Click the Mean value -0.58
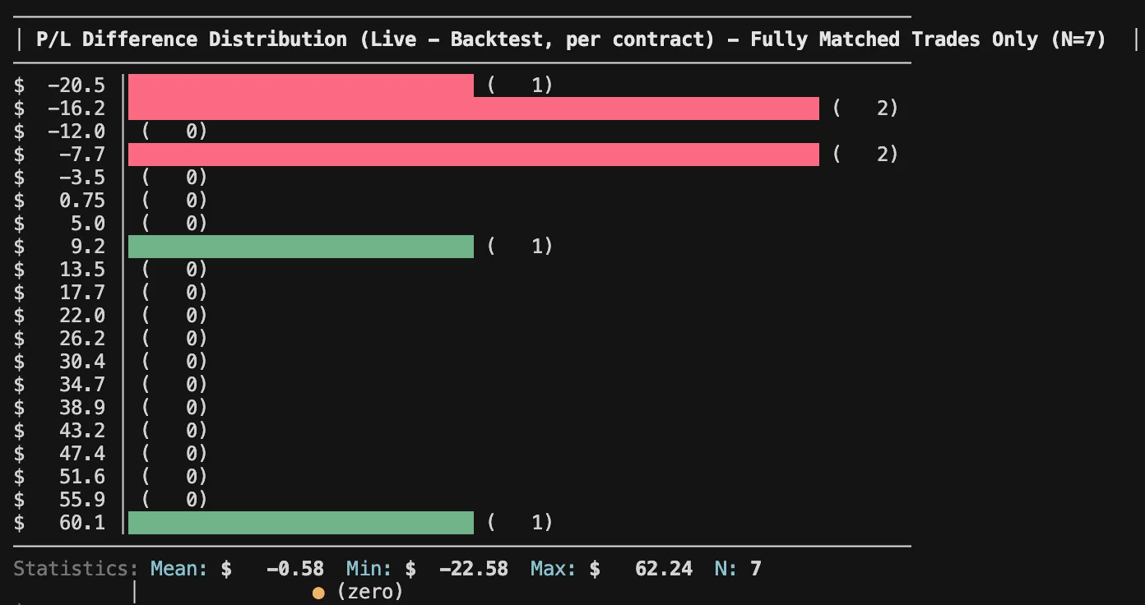 [294, 568]
